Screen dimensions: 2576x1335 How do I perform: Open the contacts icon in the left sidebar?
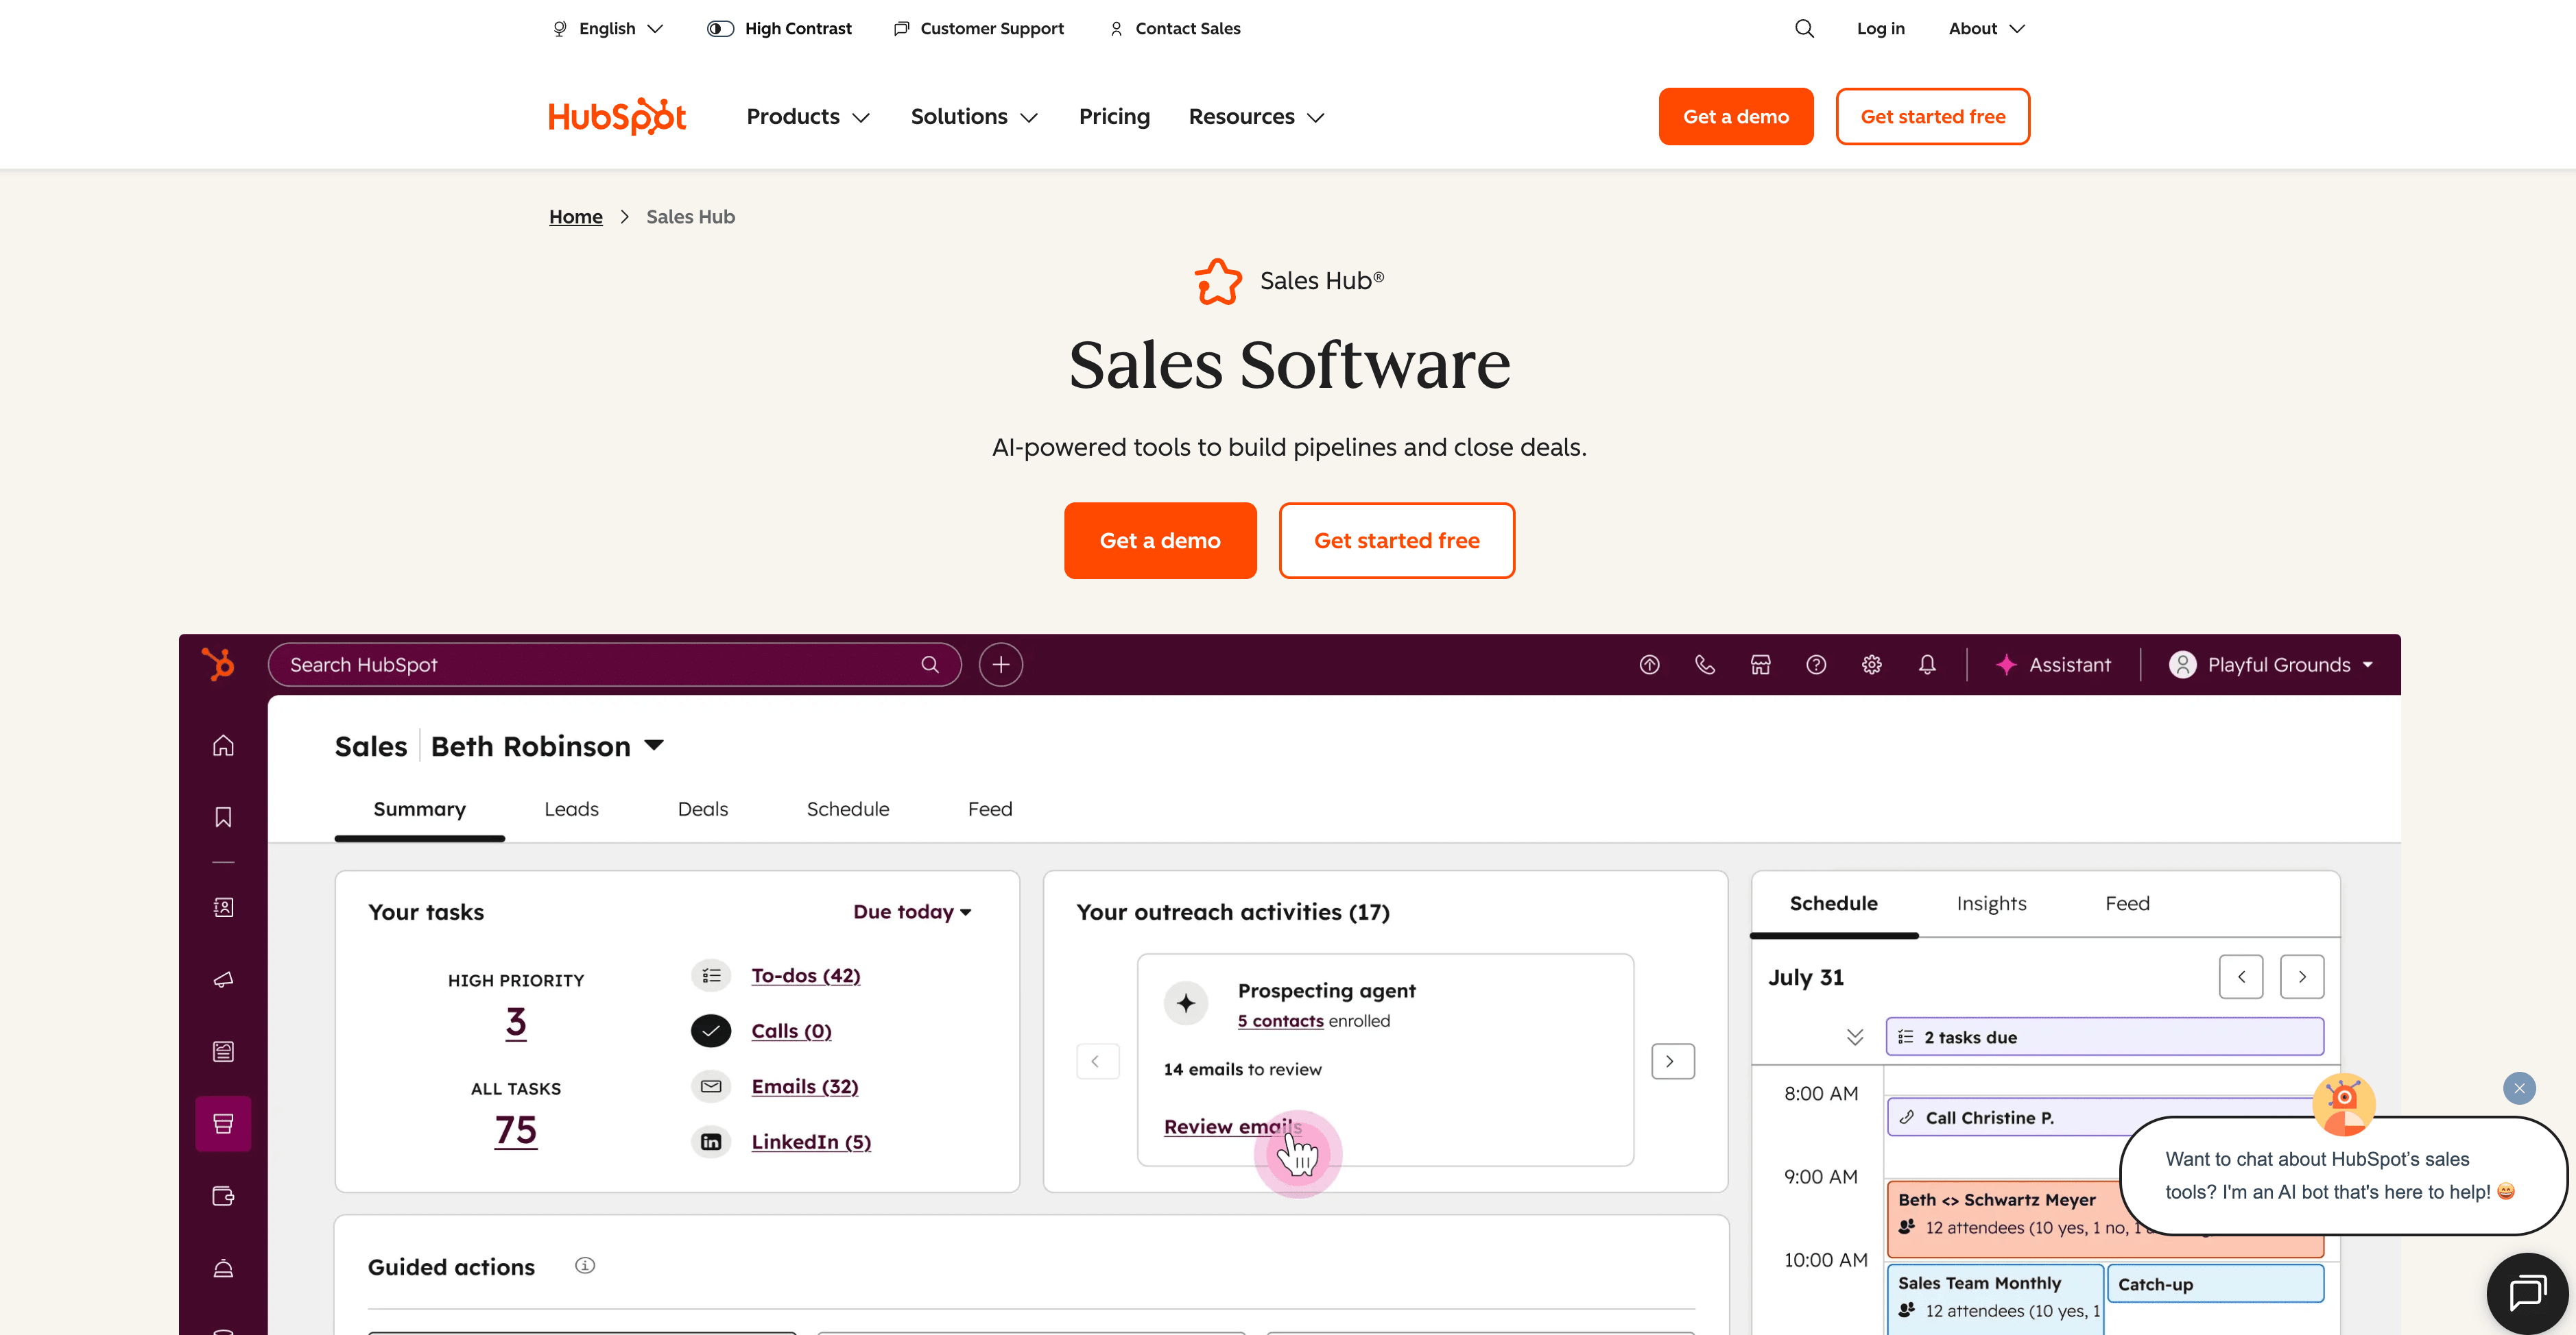[223, 907]
